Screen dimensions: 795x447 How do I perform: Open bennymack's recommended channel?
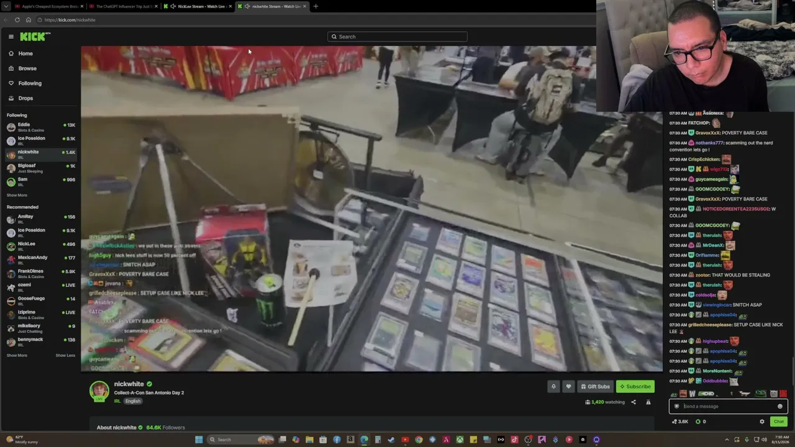coord(40,341)
